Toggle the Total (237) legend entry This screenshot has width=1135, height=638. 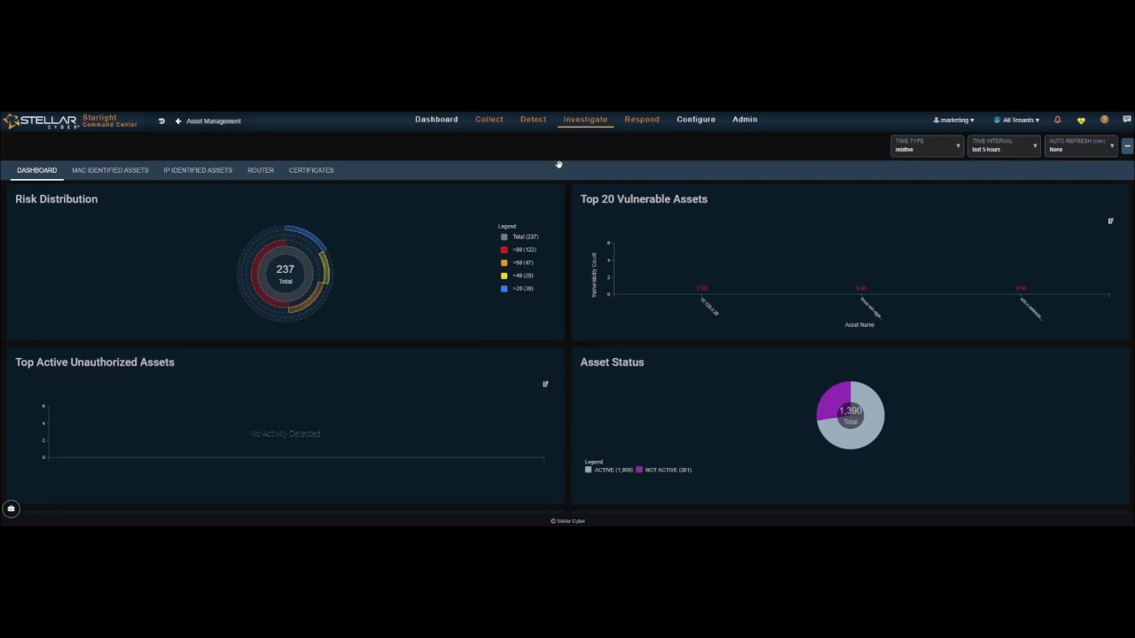click(x=520, y=237)
